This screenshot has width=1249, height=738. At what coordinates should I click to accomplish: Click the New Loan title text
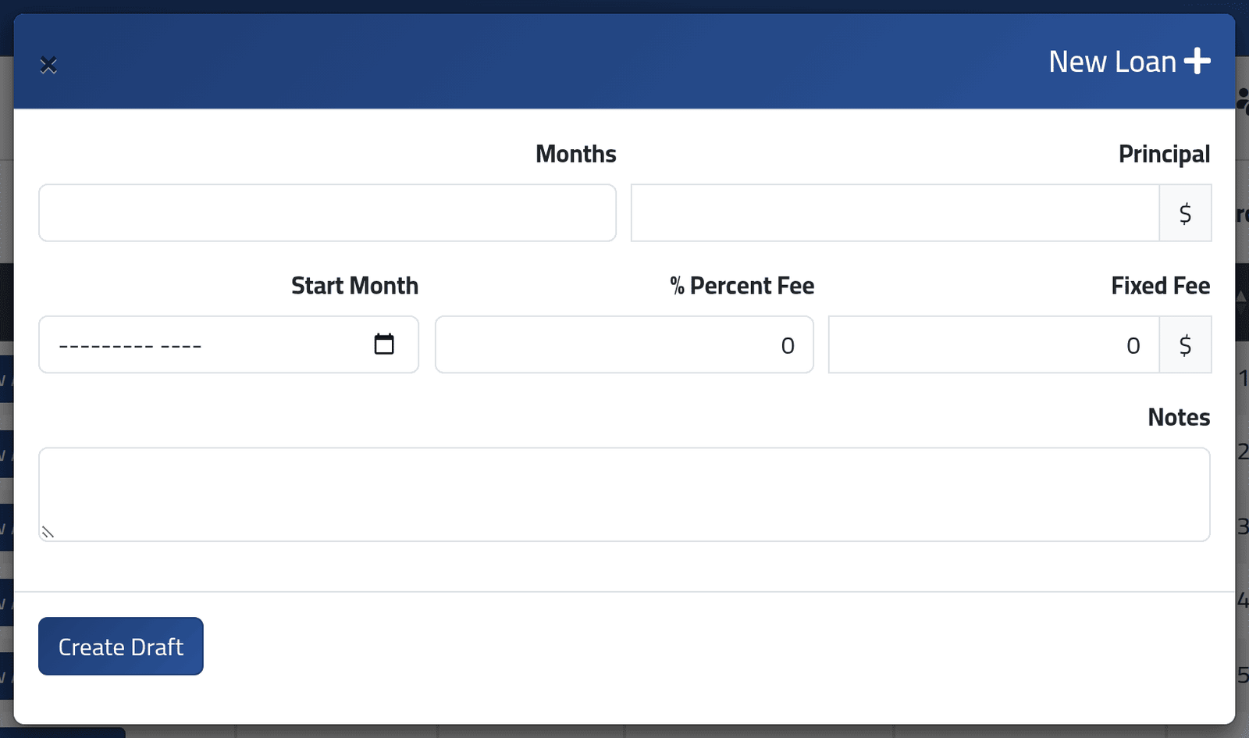[x=1112, y=62]
